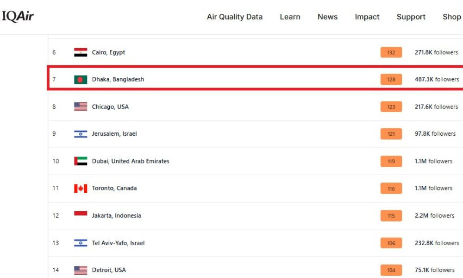Click the United Arab Emirates flag icon
The height and width of the screenshot is (278, 463).
pyautogui.click(x=81, y=161)
